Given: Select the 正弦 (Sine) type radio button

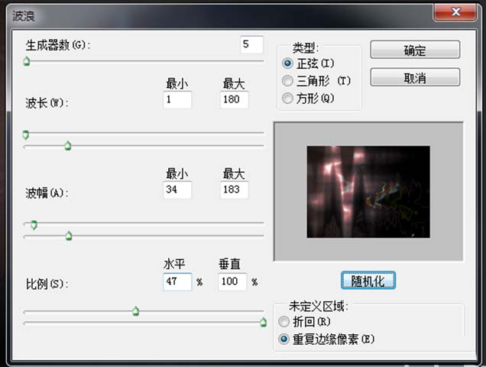Looking at the screenshot, I should click(x=287, y=63).
